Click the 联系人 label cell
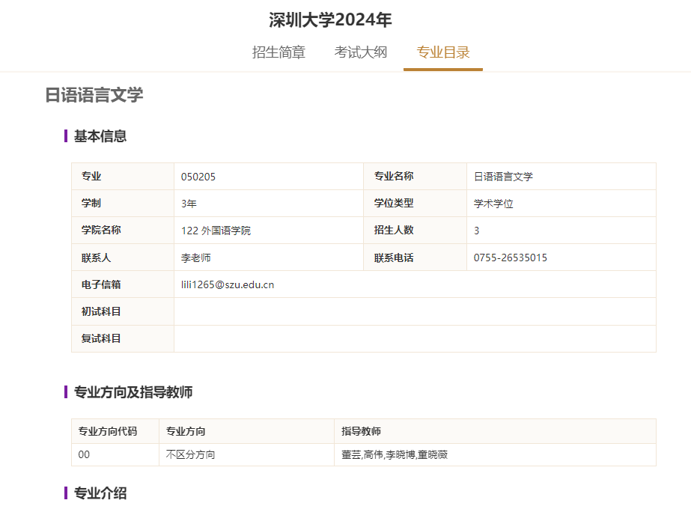The width and height of the screenshot is (691, 515). tap(123, 257)
